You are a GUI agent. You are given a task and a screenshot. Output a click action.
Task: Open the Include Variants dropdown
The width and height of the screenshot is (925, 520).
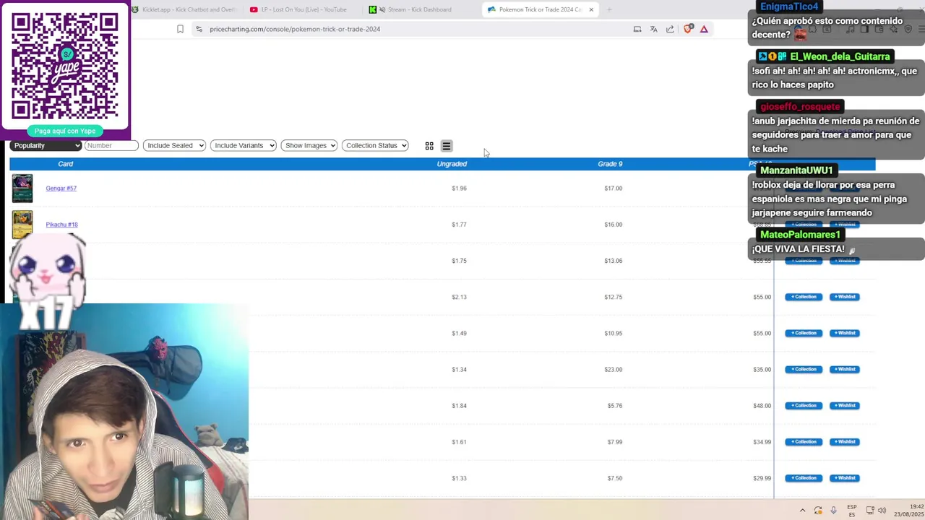pos(243,145)
